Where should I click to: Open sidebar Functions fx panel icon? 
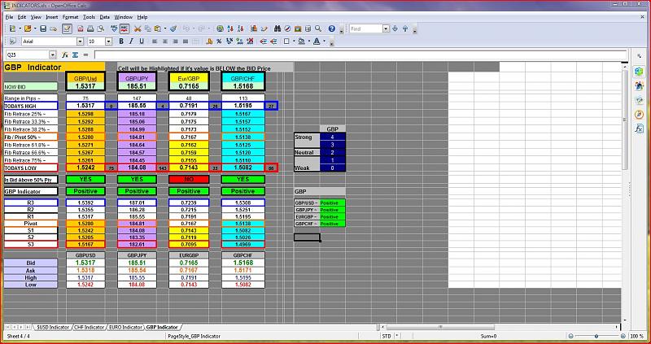click(x=640, y=128)
